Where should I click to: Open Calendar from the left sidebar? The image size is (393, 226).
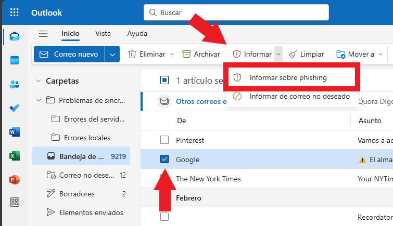pos(15,60)
